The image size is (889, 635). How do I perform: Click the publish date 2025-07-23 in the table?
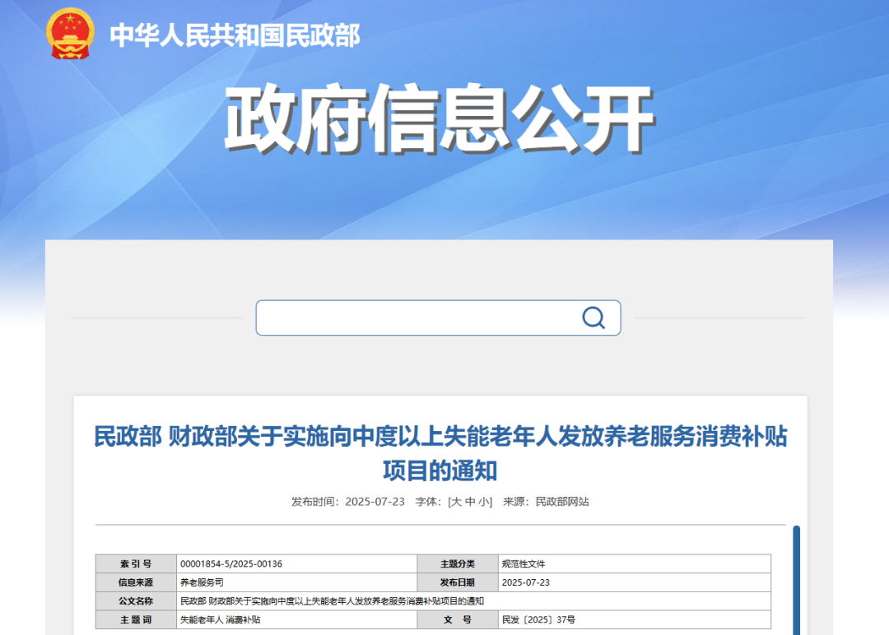tap(527, 582)
